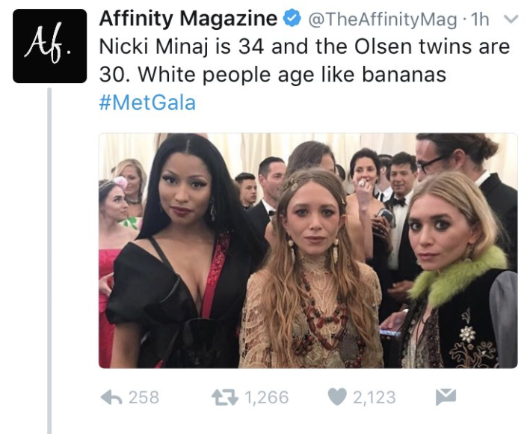Image resolution: width=527 pixels, height=434 pixels.
Task: Open the Affinity Magazine display name
Action: (x=188, y=19)
